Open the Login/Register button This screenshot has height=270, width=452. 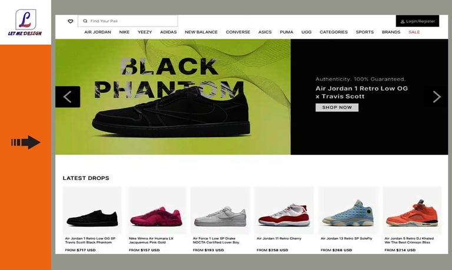pos(417,21)
